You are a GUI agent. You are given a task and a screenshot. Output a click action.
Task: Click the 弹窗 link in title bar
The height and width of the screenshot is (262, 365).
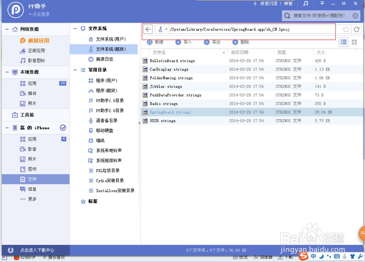pos(288,4)
